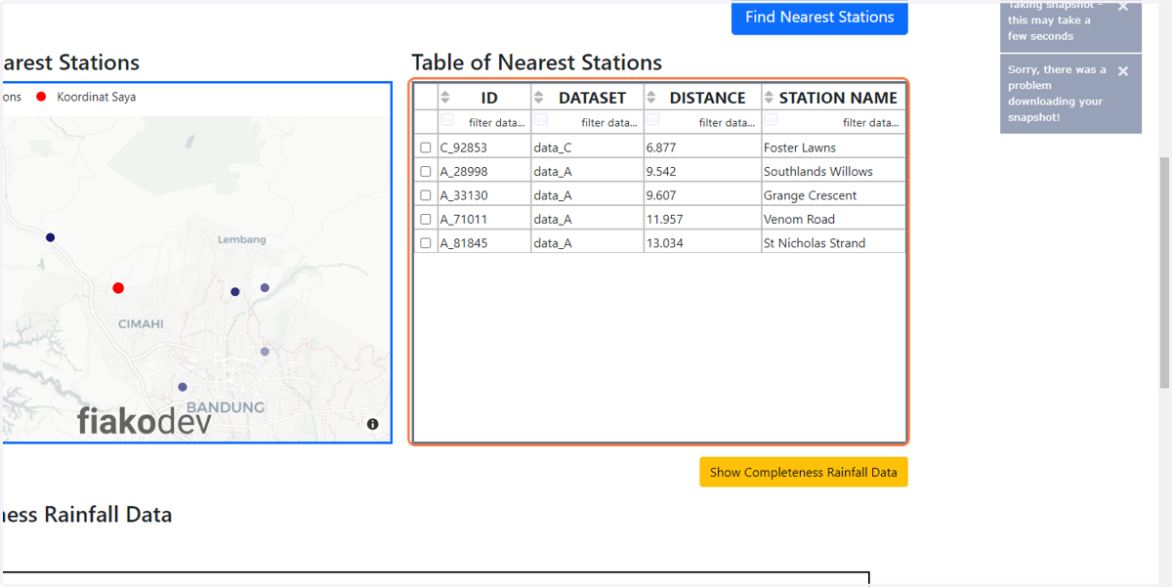Click the Table of Nearest Stations heading
Viewport: 1172px width, 587px height.
(536, 63)
